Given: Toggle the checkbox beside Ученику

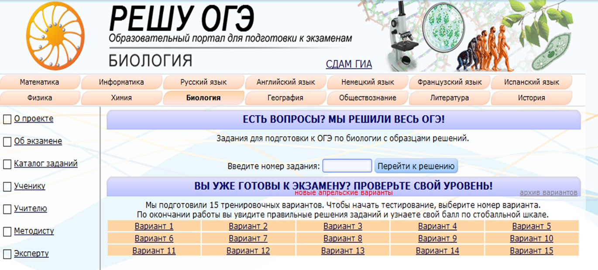Looking at the screenshot, I should tap(7, 186).
